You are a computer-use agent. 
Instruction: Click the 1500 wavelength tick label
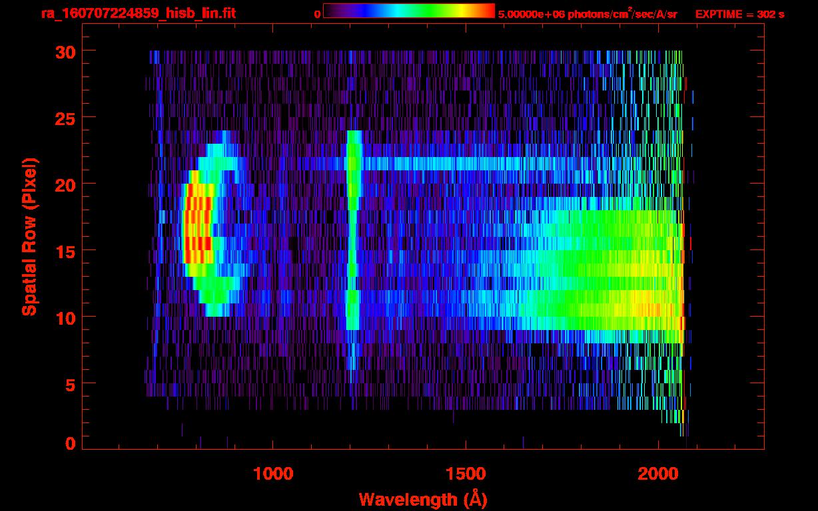click(466, 474)
